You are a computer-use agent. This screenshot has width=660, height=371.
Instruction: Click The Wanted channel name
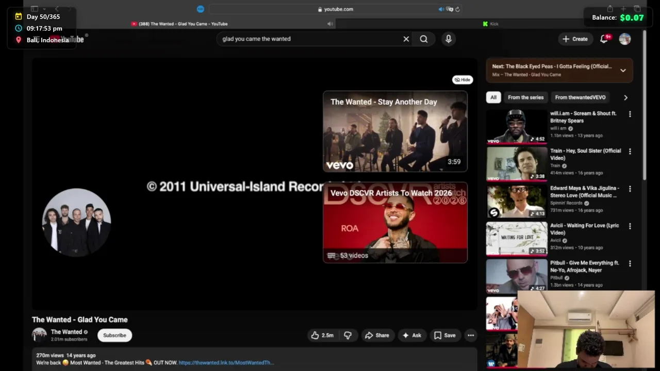(x=66, y=332)
